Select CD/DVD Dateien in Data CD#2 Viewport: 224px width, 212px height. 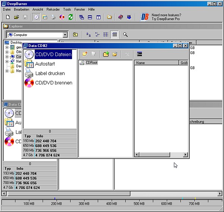53,54
